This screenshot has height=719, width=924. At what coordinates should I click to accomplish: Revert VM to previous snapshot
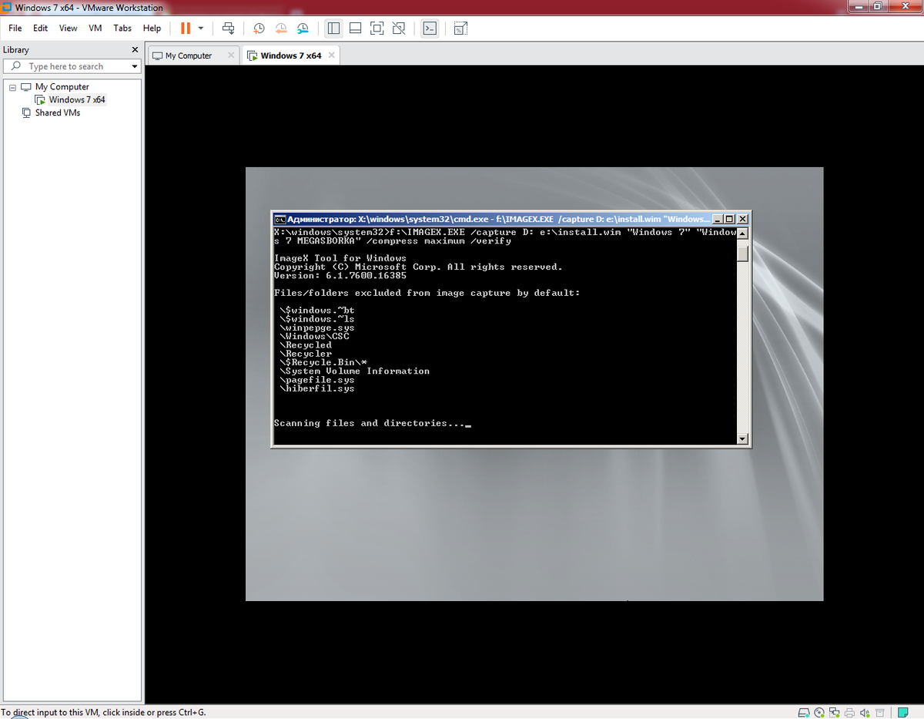click(281, 28)
